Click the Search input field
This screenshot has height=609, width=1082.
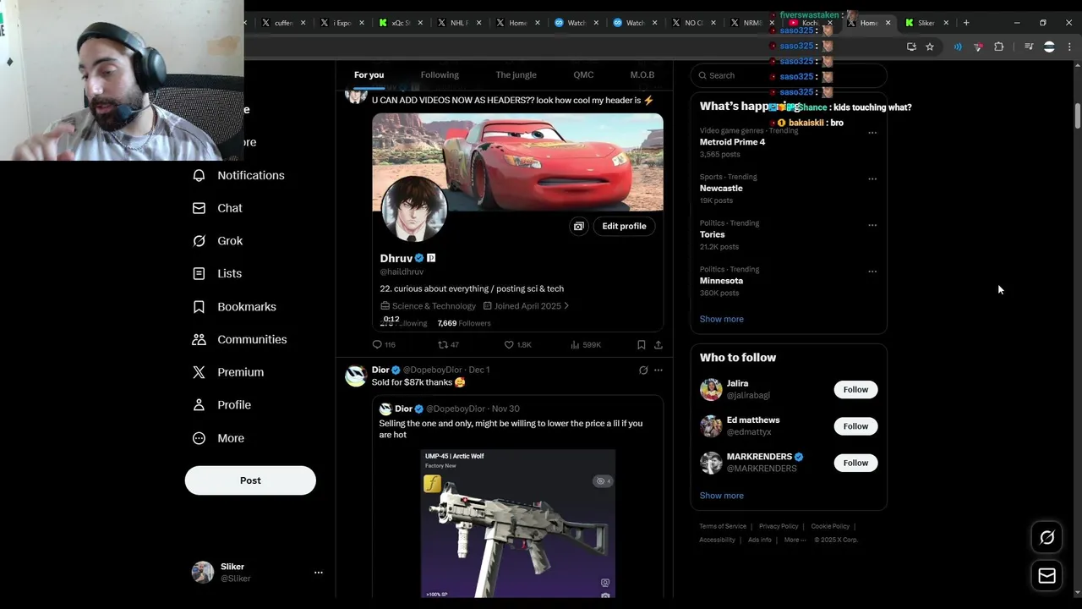coord(789,75)
